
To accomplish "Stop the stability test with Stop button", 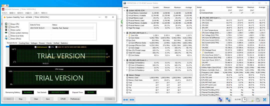I will coord(21,99).
